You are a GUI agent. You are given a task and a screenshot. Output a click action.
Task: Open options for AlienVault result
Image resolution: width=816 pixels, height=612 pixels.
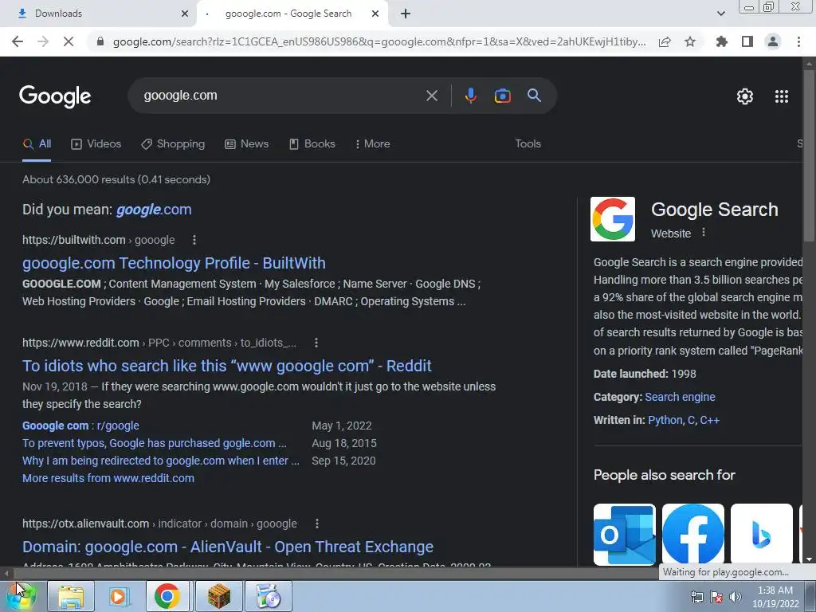pos(317,524)
